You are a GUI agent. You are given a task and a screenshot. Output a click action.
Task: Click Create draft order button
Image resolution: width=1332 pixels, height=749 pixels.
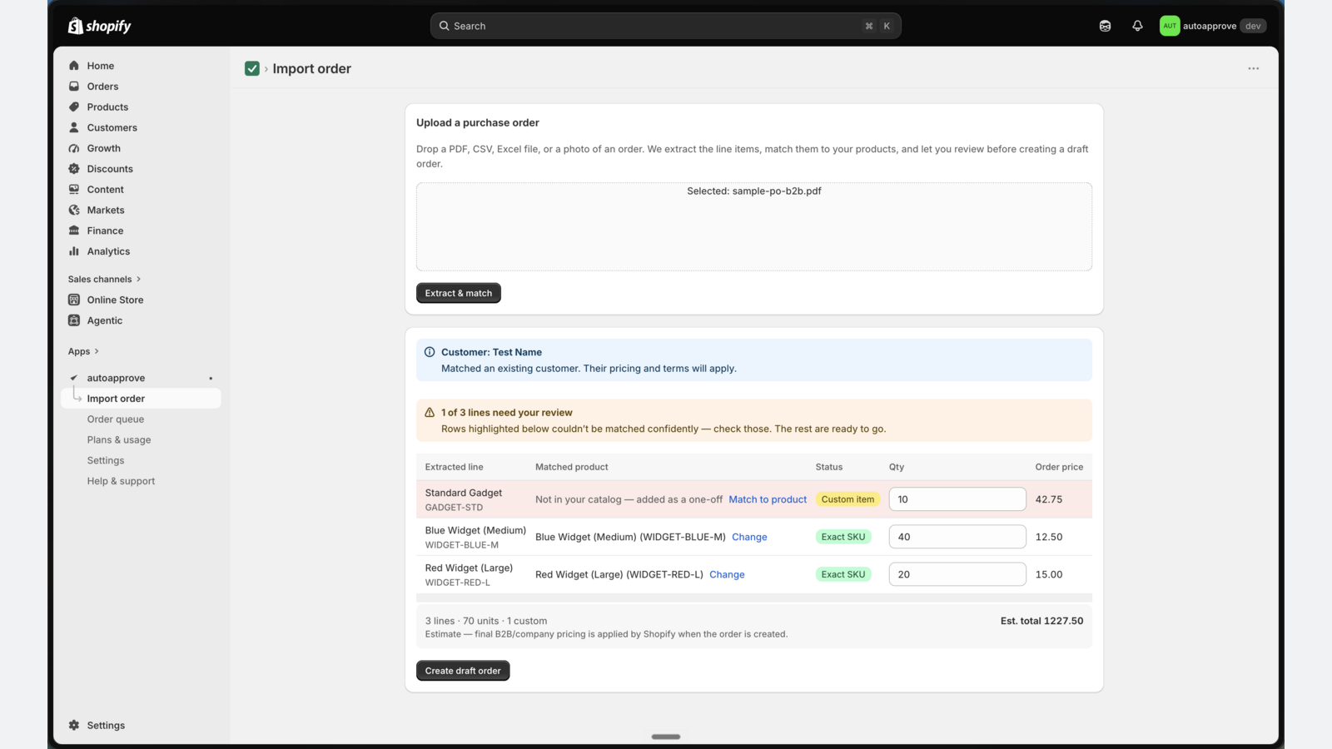pos(463,671)
